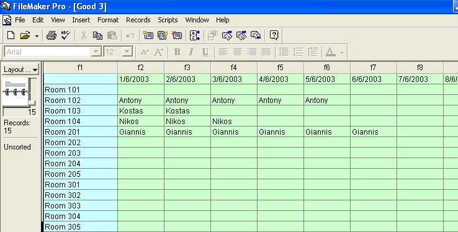This screenshot has height=232, width=458.
Task: Click the document icon left of File
Action: 7,20
